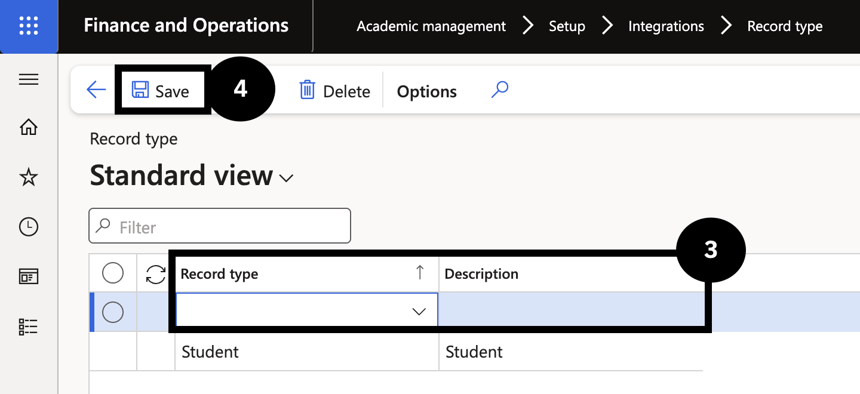Click the search magnifier in the action pane
860x394 pixels.
click(499, 90)
